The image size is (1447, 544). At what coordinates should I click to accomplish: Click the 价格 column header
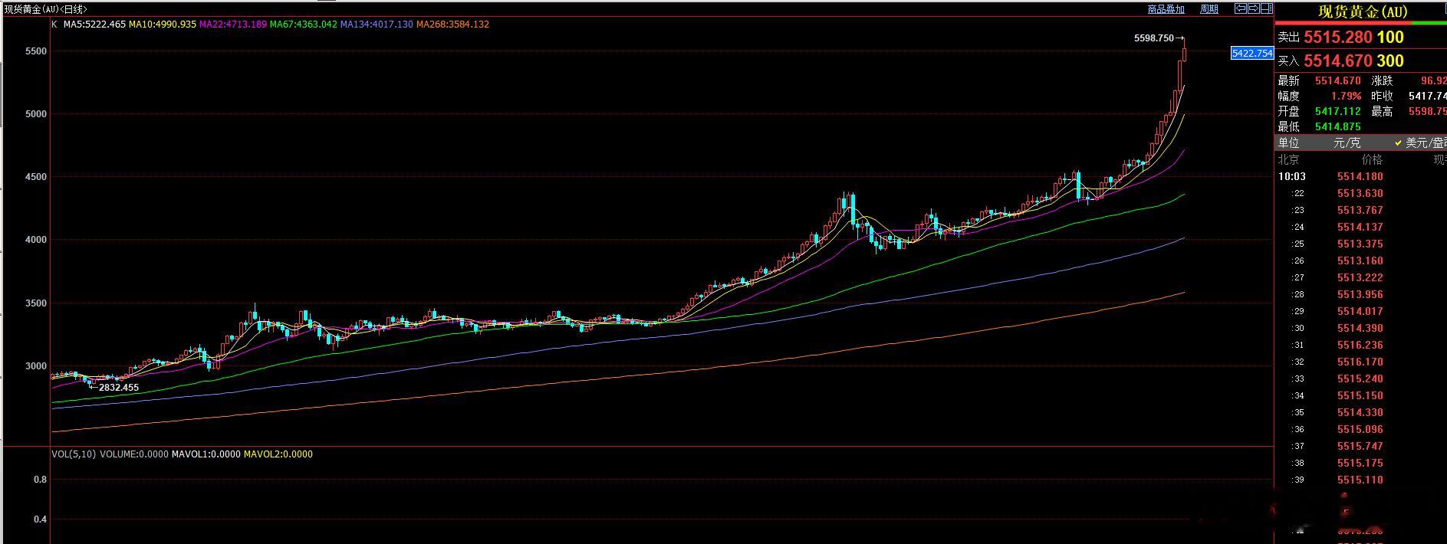(x=1372, y=160)
